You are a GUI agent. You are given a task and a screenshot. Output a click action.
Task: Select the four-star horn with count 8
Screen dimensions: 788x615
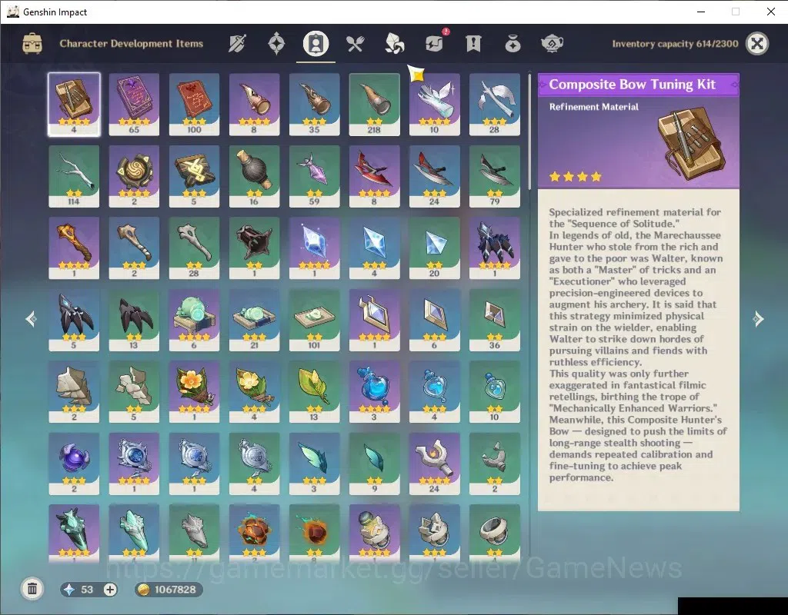pos(254,105)
